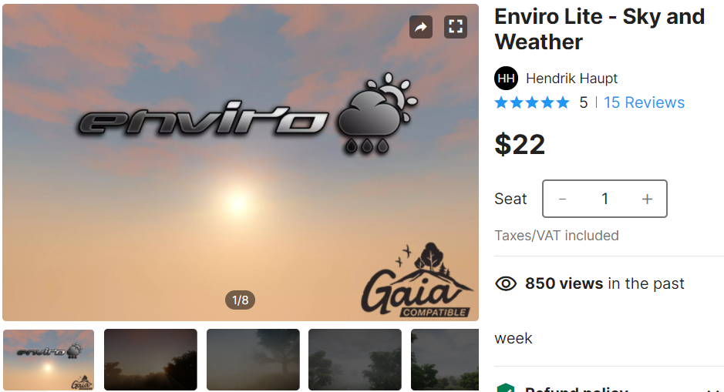Select the first enviro logo thumbnail
The height and width of the screenshot is (392, 724).
click(48, 360)
